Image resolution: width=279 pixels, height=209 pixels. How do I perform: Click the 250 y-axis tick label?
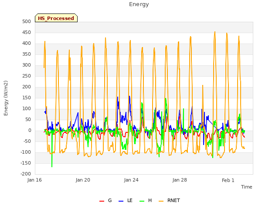point(27,76)
